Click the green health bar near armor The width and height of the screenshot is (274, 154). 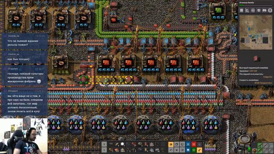point(250,150)
